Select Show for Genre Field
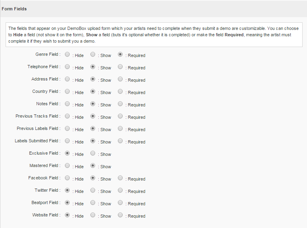Image resolution: width=307 pixels, height=228 pixels. (93, 54)
